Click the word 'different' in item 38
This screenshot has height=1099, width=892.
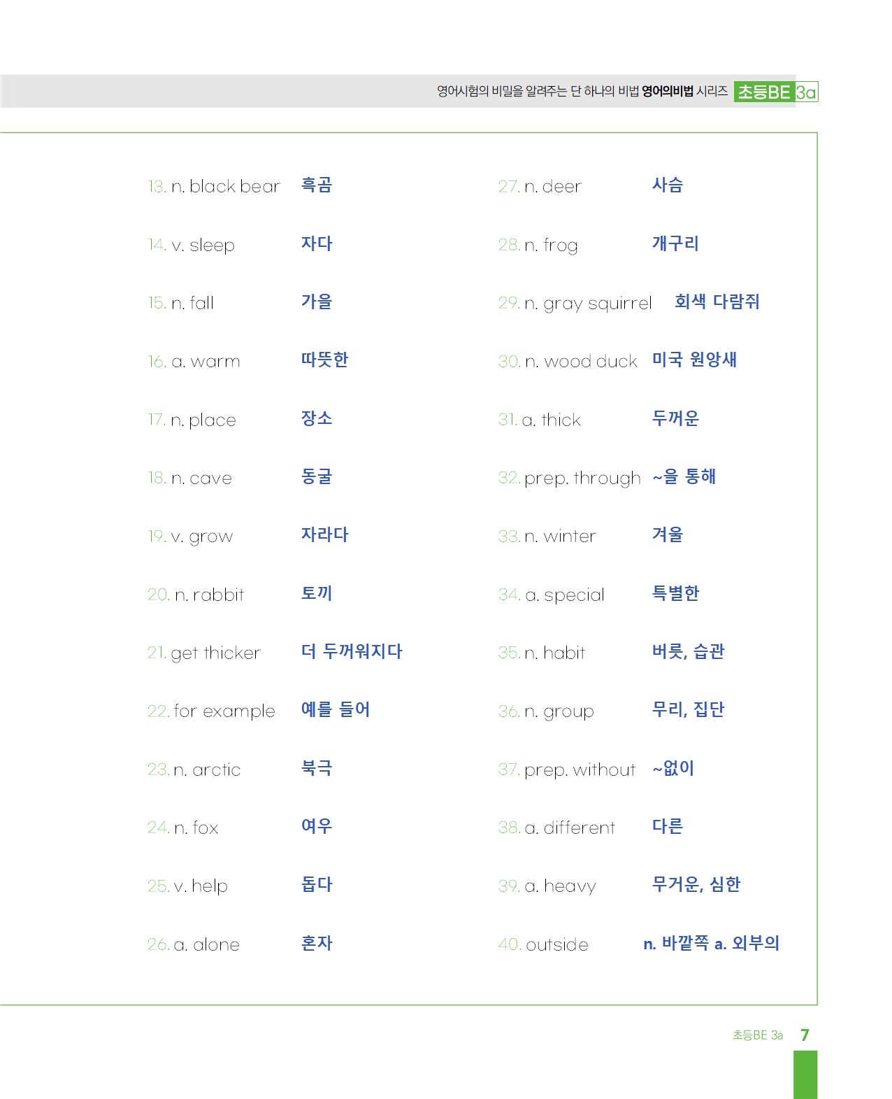coord(580,828)
